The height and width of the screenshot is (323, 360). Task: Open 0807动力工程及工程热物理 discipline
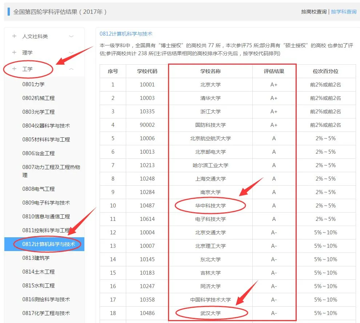point(51,171)
